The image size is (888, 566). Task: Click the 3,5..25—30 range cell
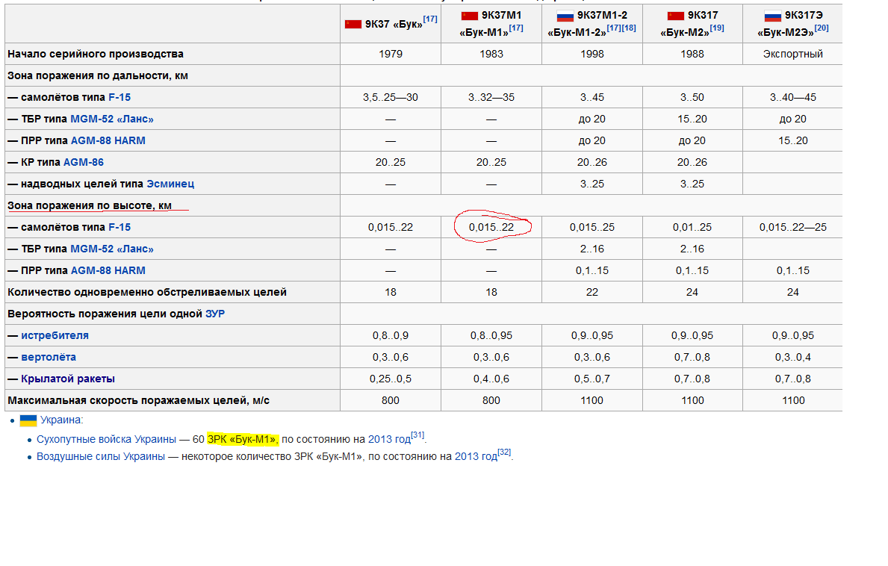pos(390,97)
